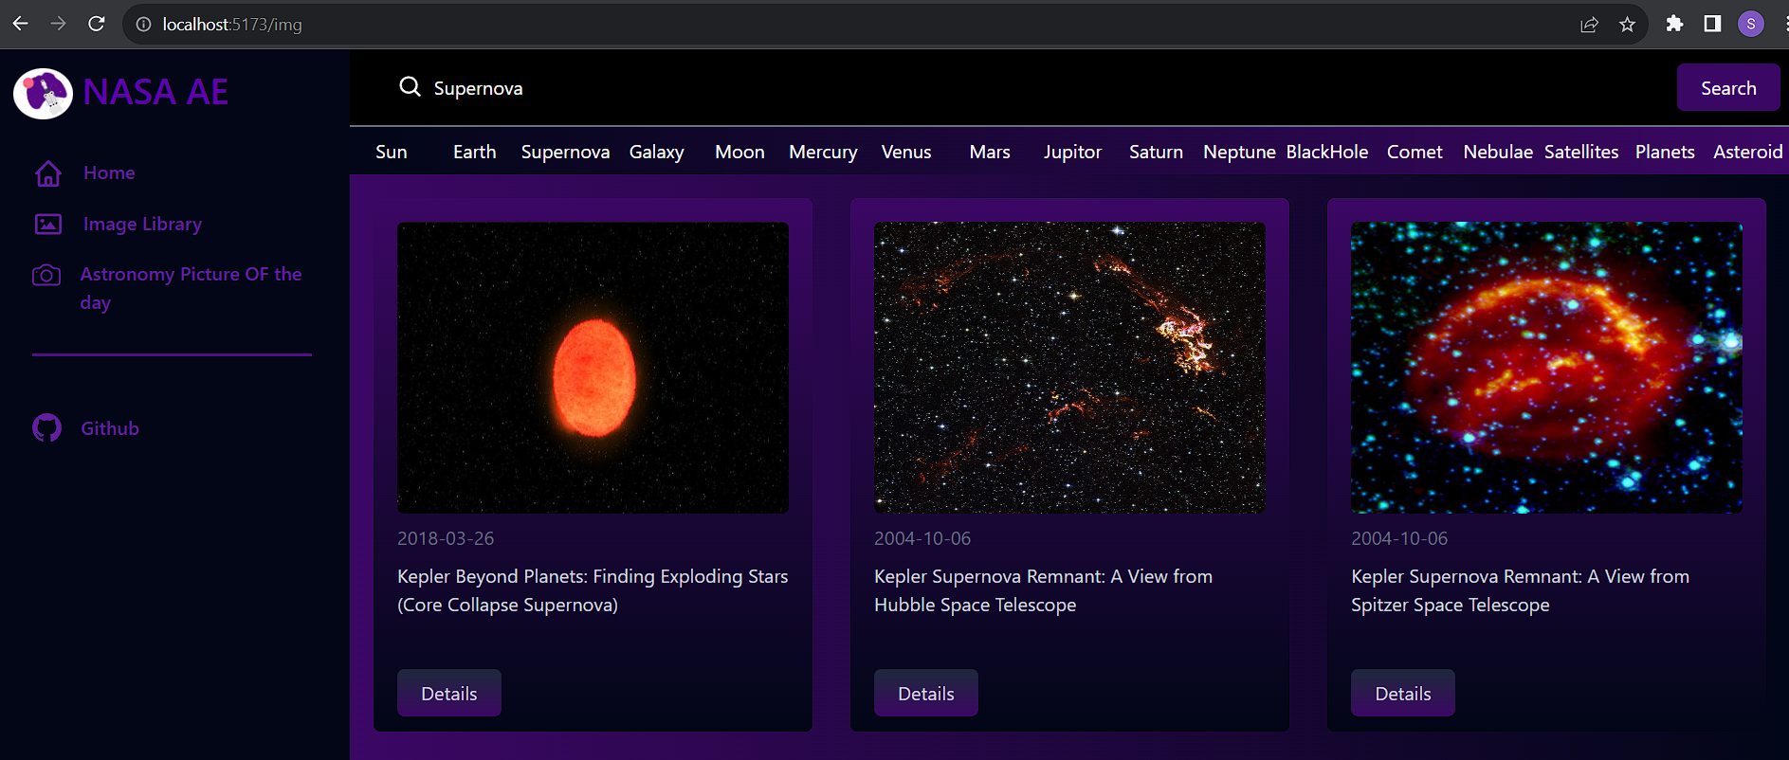Click the share page icon
1789x760 pixels.
1589,25
